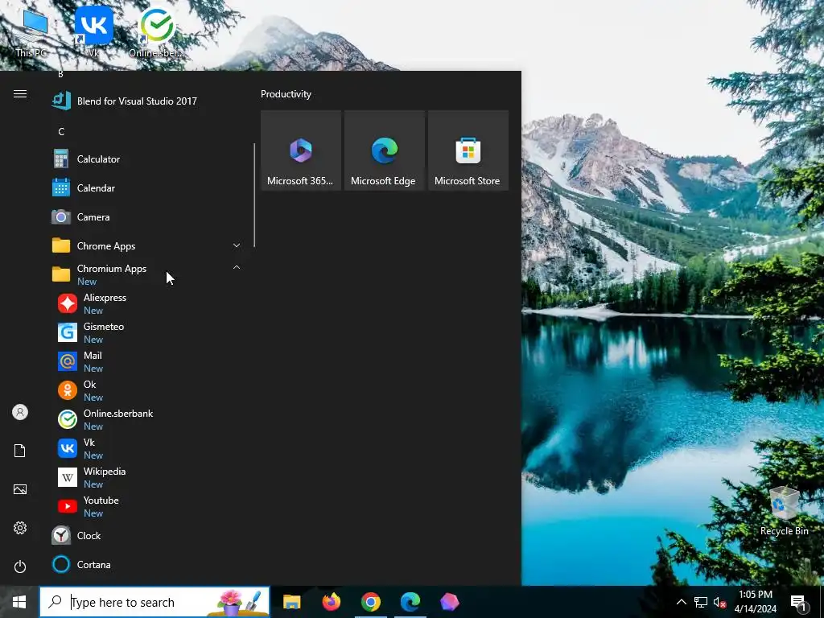Launch Firefox from the taskbar
This screenshot has height=618, width=824.
pyautogui.click(x=331, y=602)
